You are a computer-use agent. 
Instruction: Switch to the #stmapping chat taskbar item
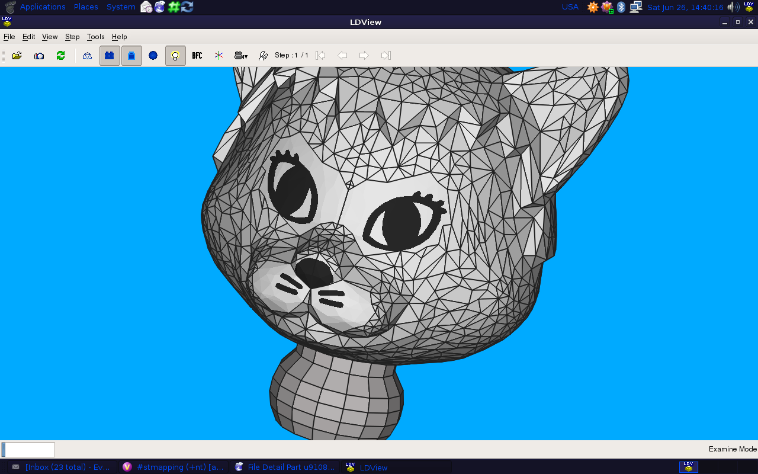(172, 467)
